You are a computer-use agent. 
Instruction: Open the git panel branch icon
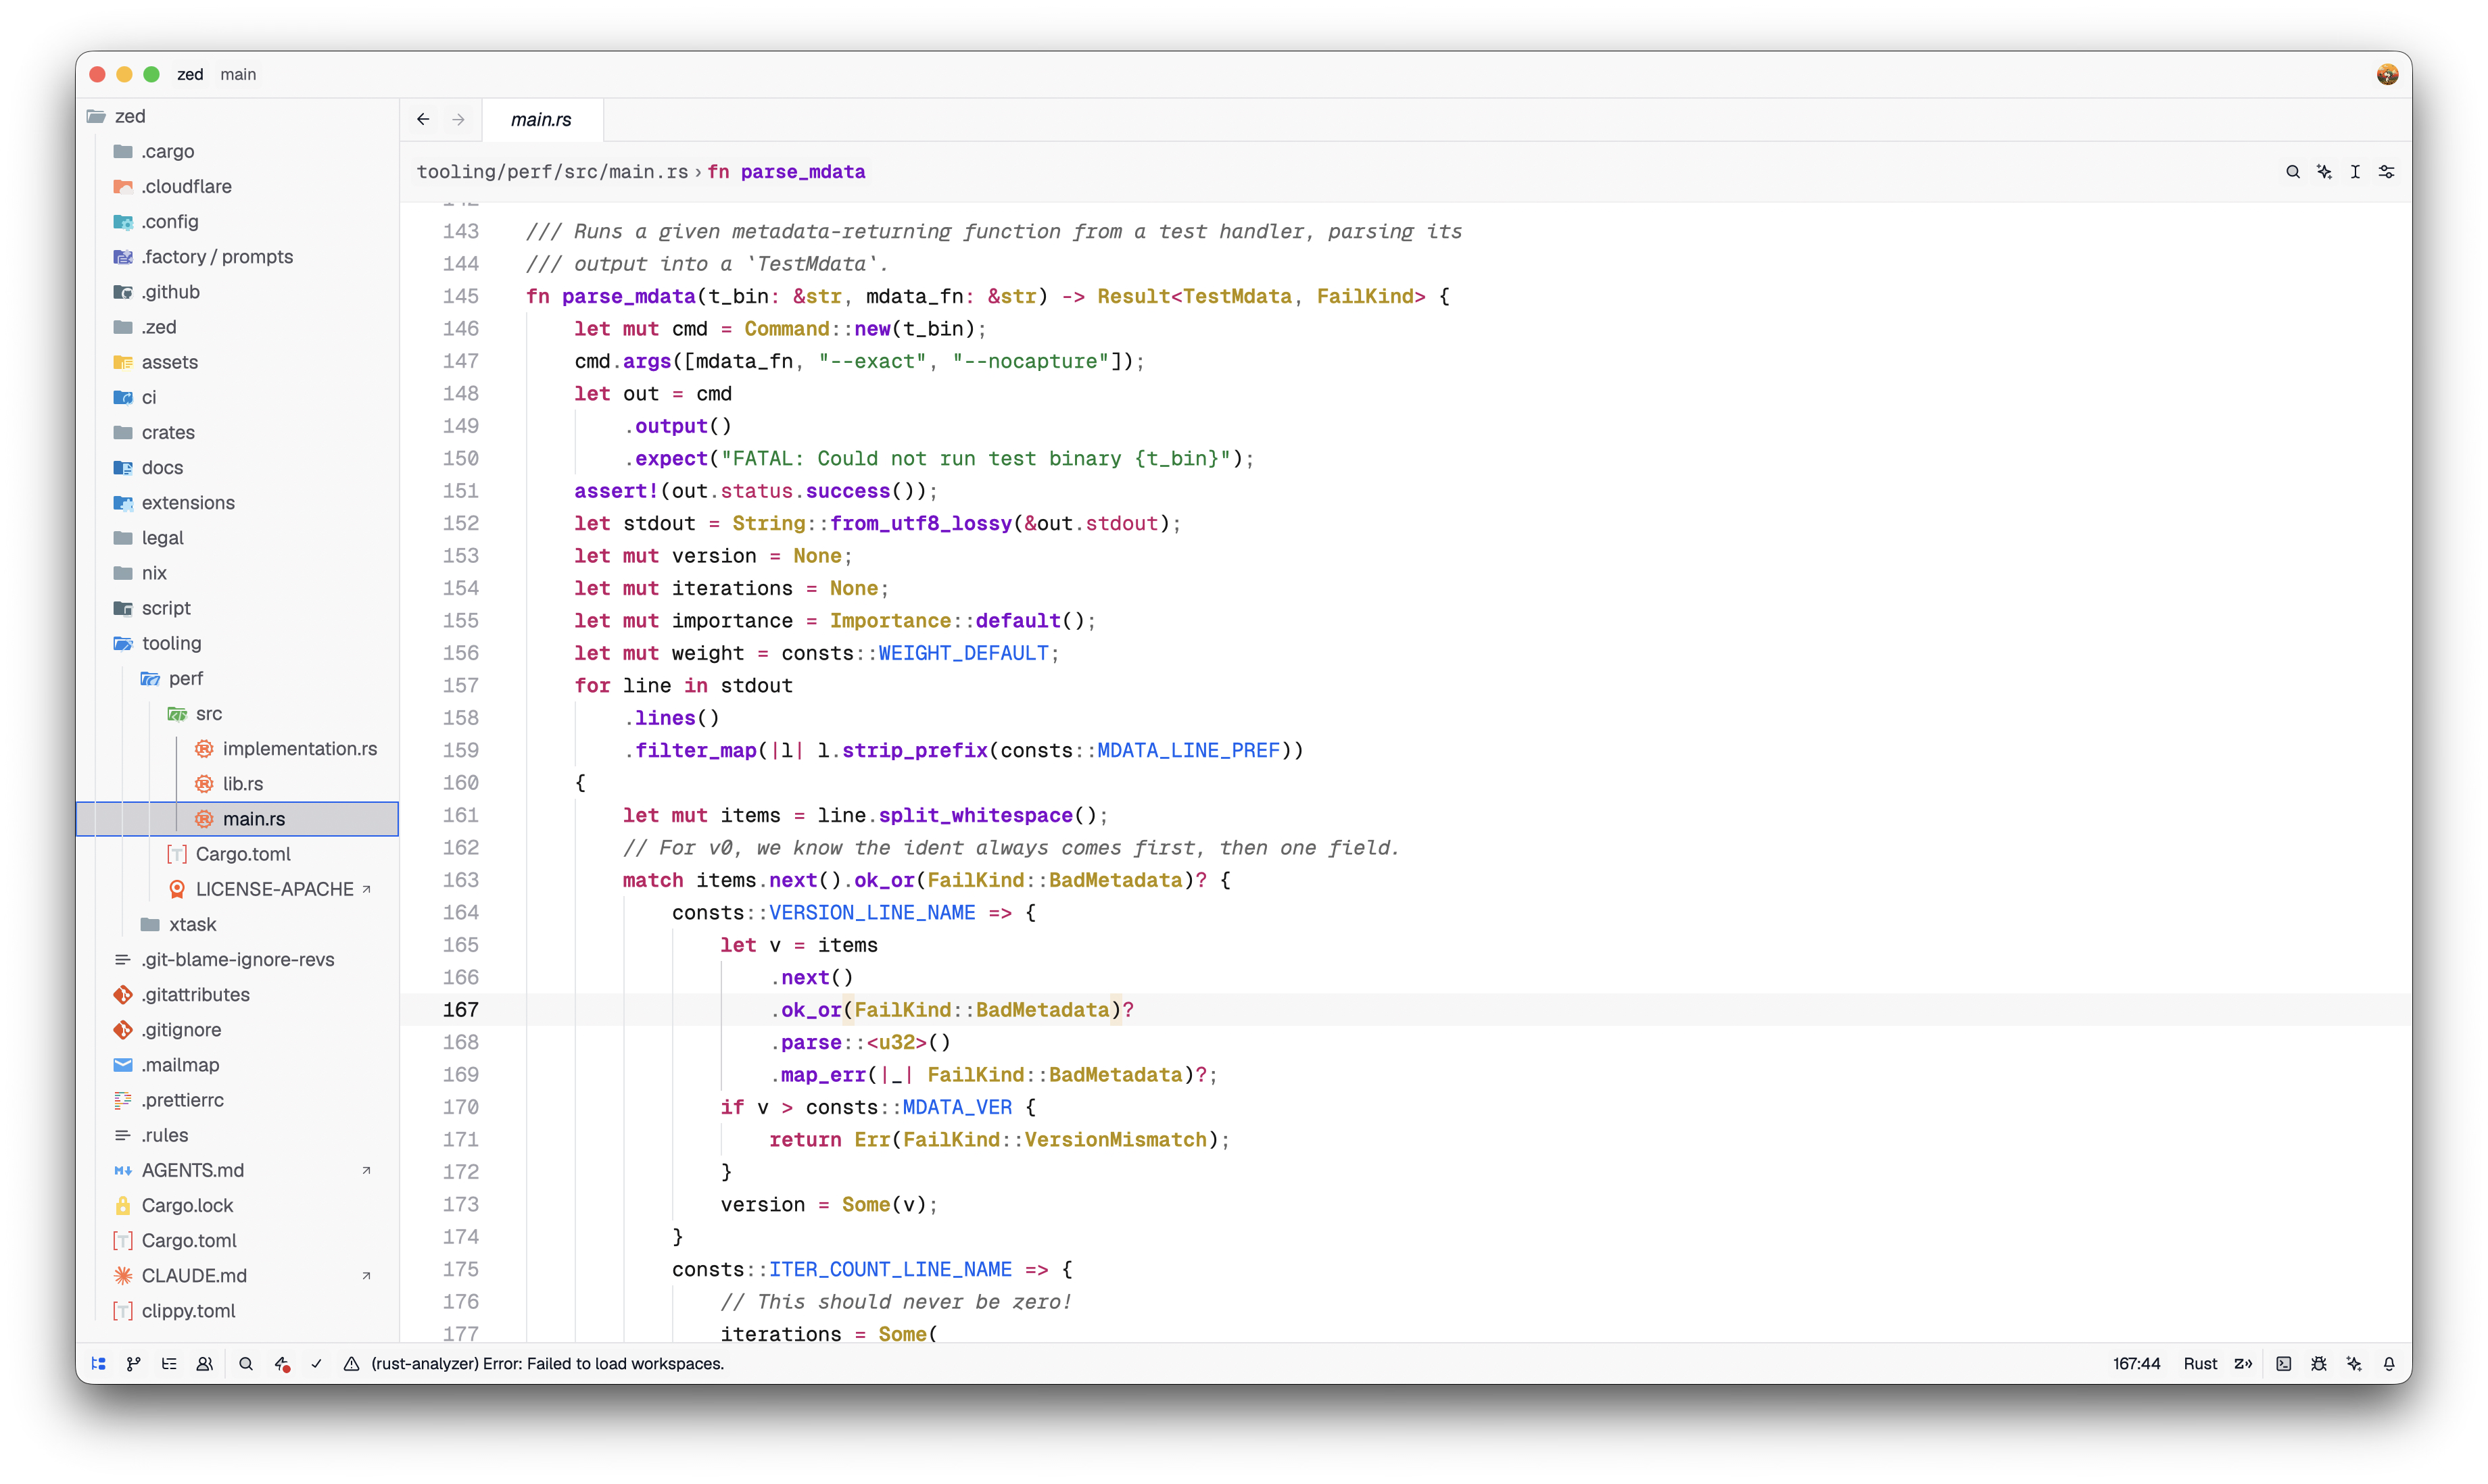[133, 1363]
